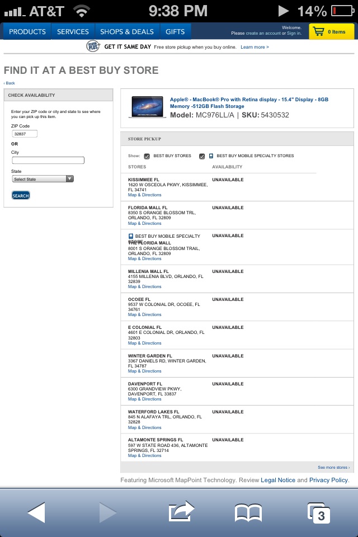Open Map & Directions for Waterford Lakes FL
This screenshot has width=358, height=537.
144,427
